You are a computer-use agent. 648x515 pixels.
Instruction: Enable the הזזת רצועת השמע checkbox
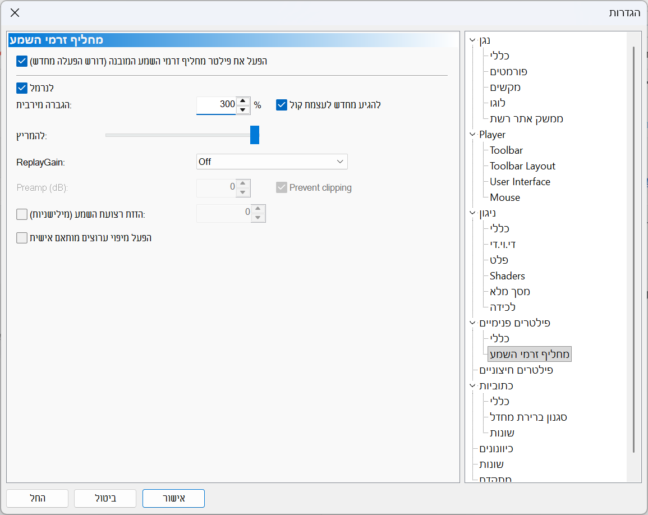[x=22, y=214]
